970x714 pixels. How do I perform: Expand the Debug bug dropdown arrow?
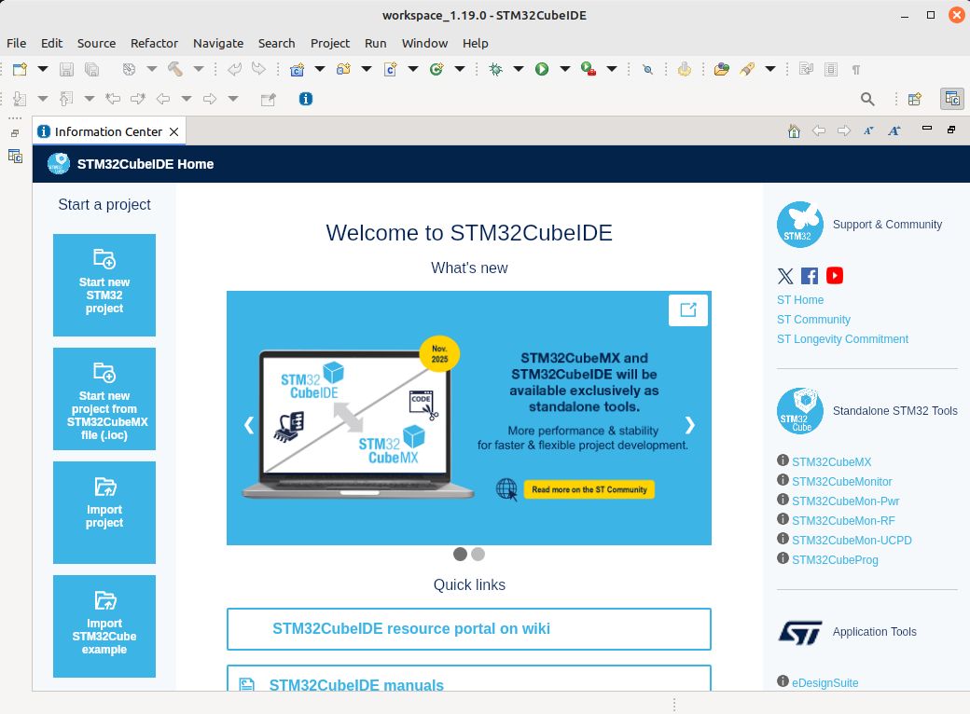(519, 69)
